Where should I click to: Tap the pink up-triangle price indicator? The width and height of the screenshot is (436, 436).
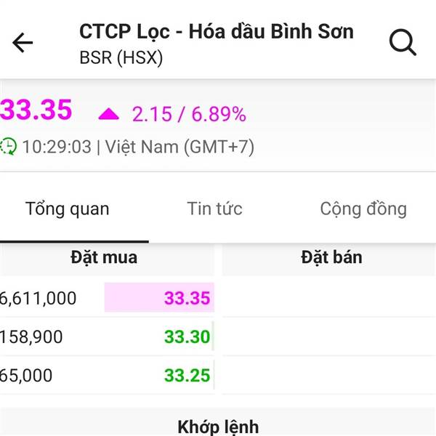(109, 113)
